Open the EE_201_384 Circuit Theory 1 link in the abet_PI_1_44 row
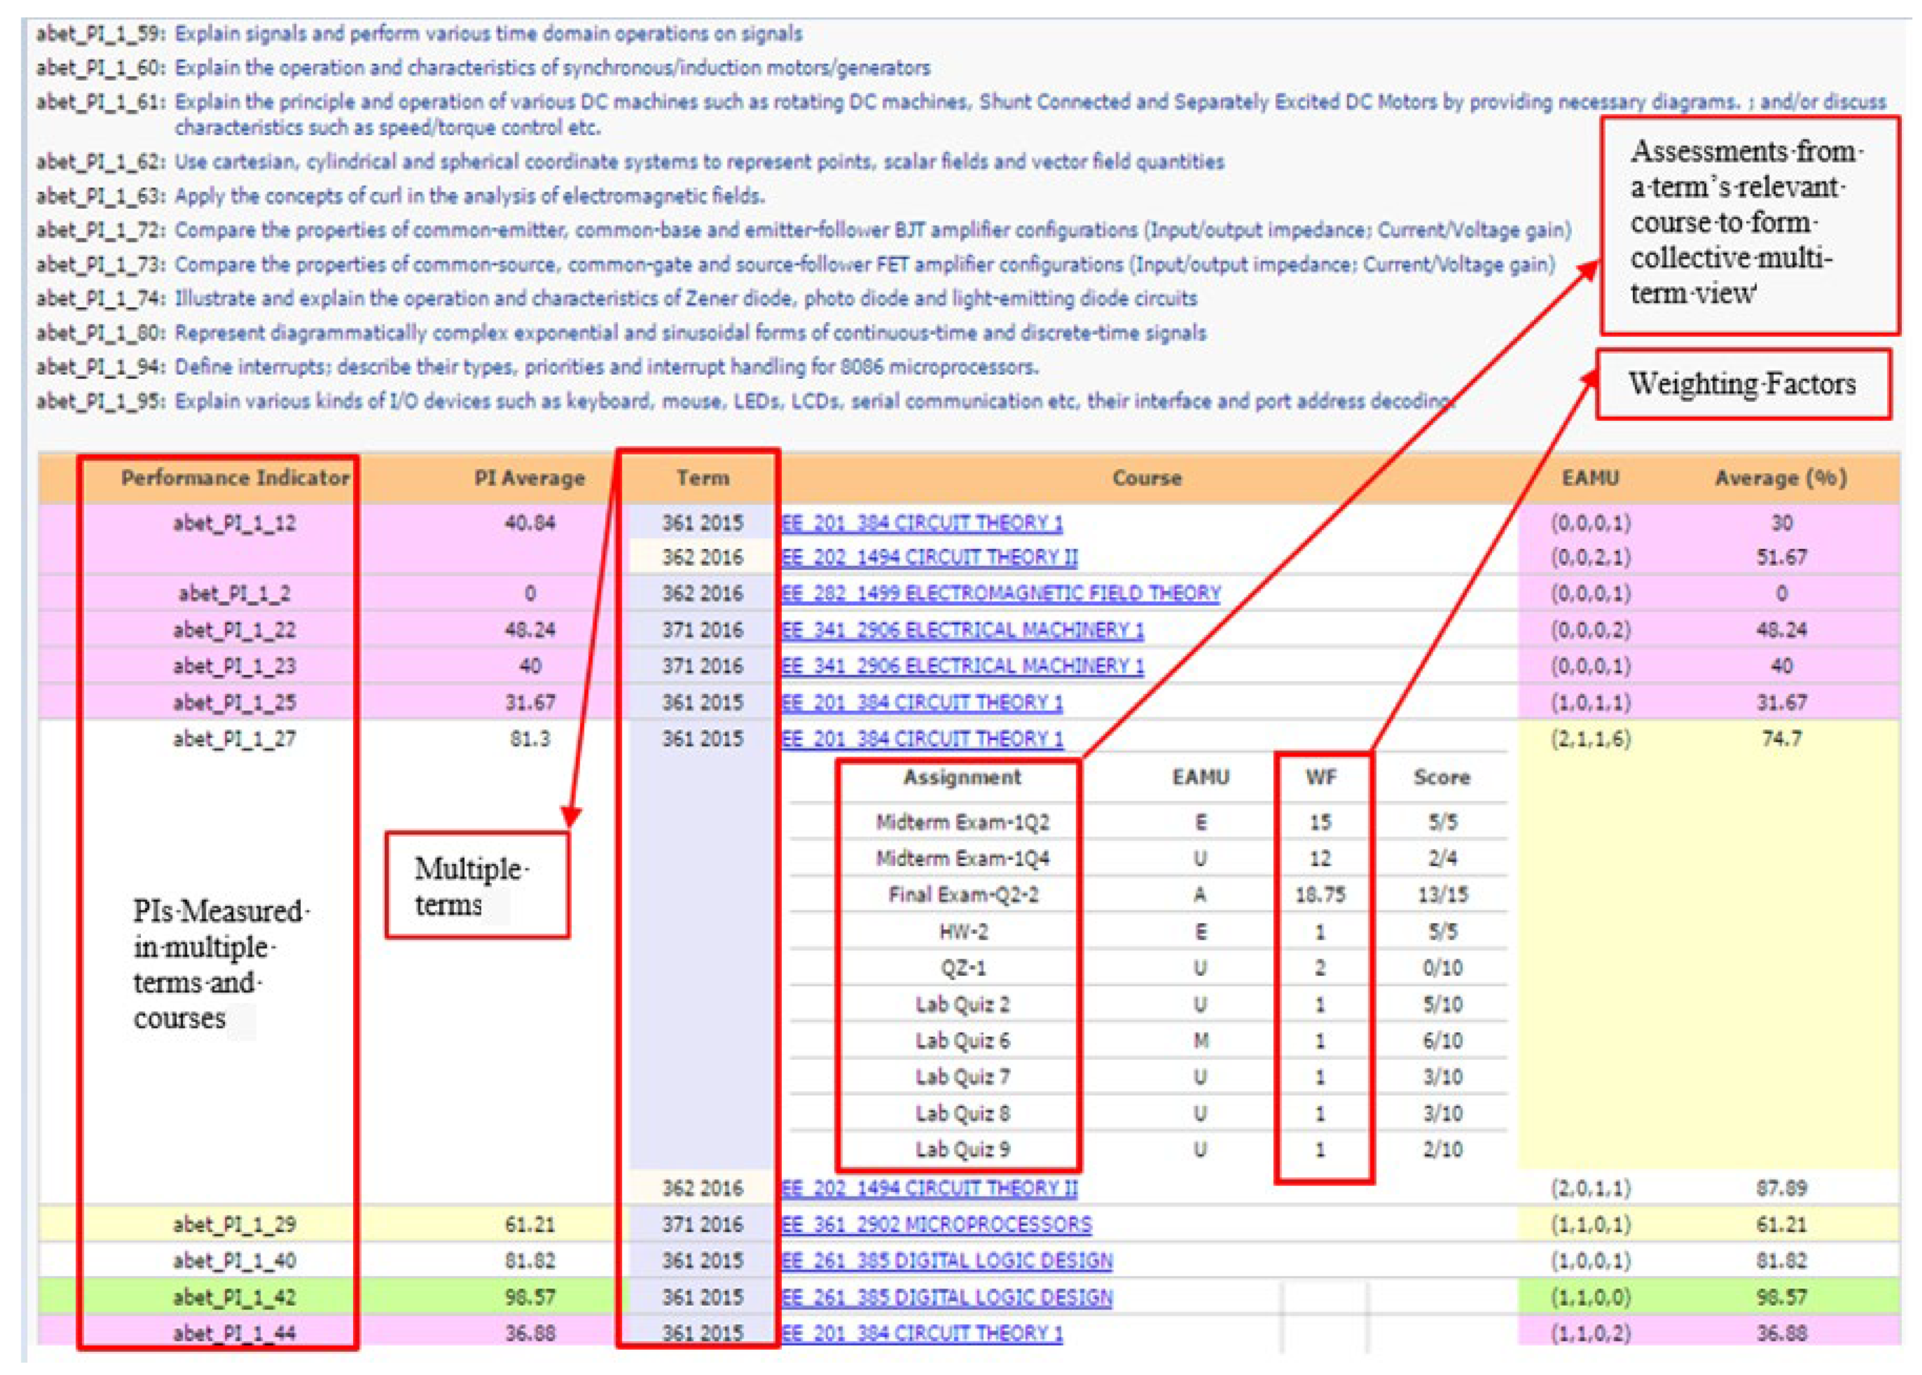Viewport: 1922px width, 1375px height. [922, 1334]
